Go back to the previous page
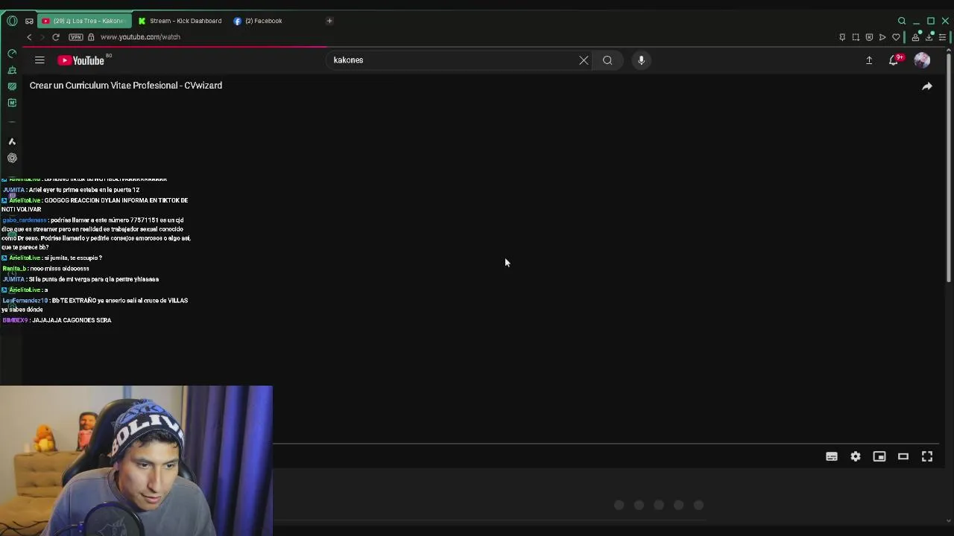Viewport: 954px width, 536px height. pos(29,37)
